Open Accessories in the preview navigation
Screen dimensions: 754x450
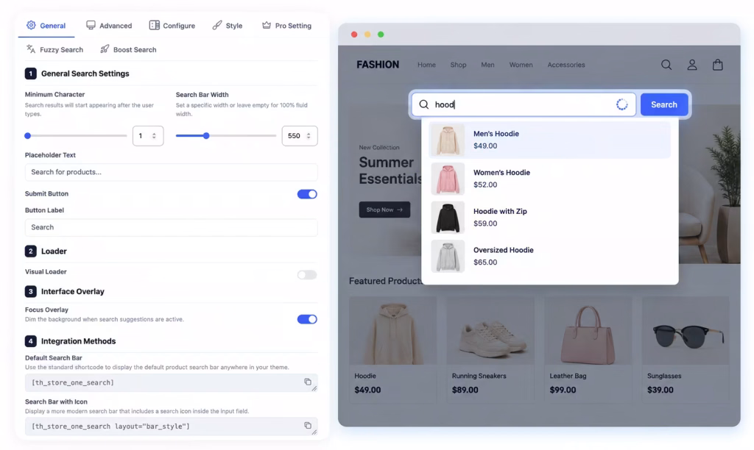click(566, 65)
